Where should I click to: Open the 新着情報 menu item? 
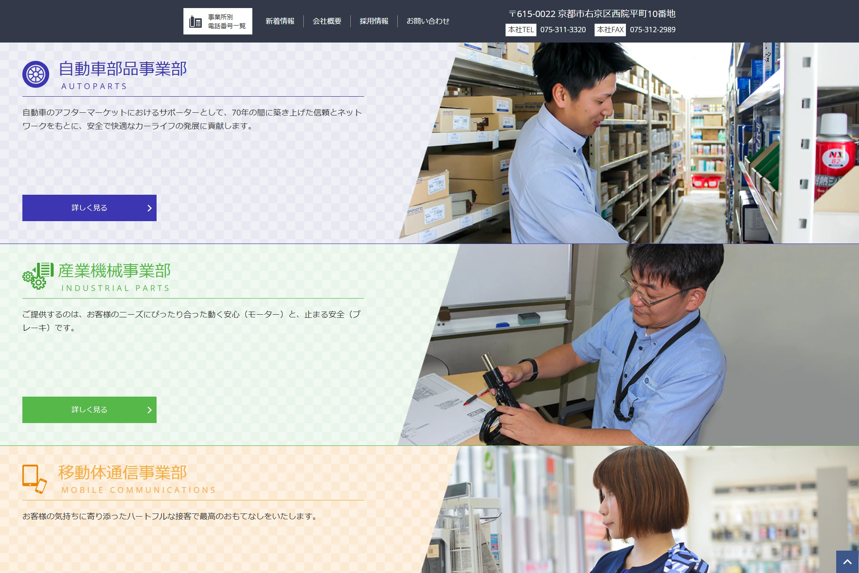280,21
